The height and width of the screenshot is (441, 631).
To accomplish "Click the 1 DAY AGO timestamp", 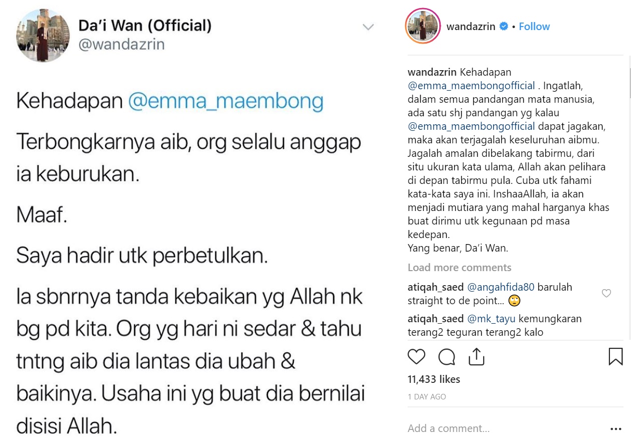I will pyautogui.click(x=427, y=396).
